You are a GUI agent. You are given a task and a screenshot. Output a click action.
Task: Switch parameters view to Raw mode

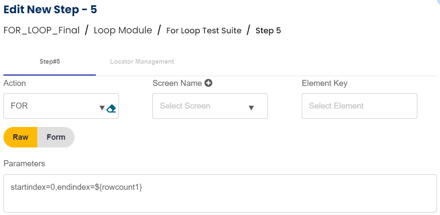[x=21, y=137]
